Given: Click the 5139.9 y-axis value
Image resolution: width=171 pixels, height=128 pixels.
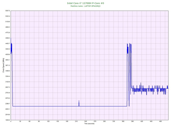Looking at the screenshot, I should coord(8,22).
